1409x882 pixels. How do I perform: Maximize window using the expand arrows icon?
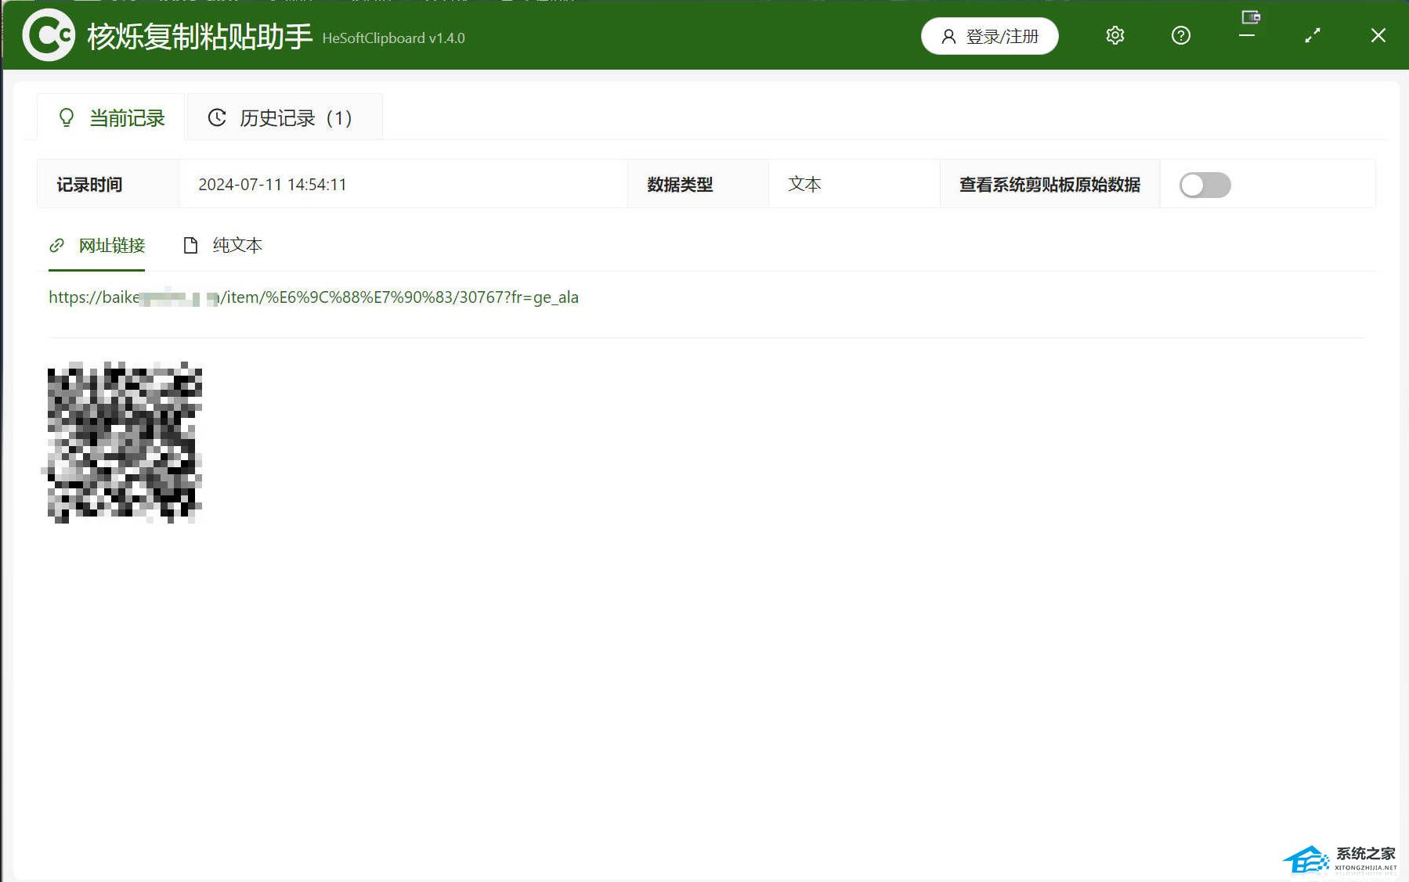[1313, 35]
